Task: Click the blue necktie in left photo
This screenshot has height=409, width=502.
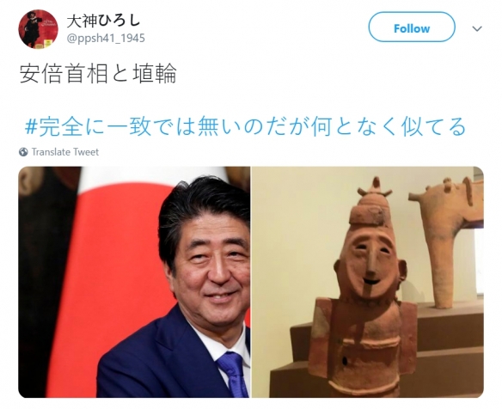Action: coord(233,373)
